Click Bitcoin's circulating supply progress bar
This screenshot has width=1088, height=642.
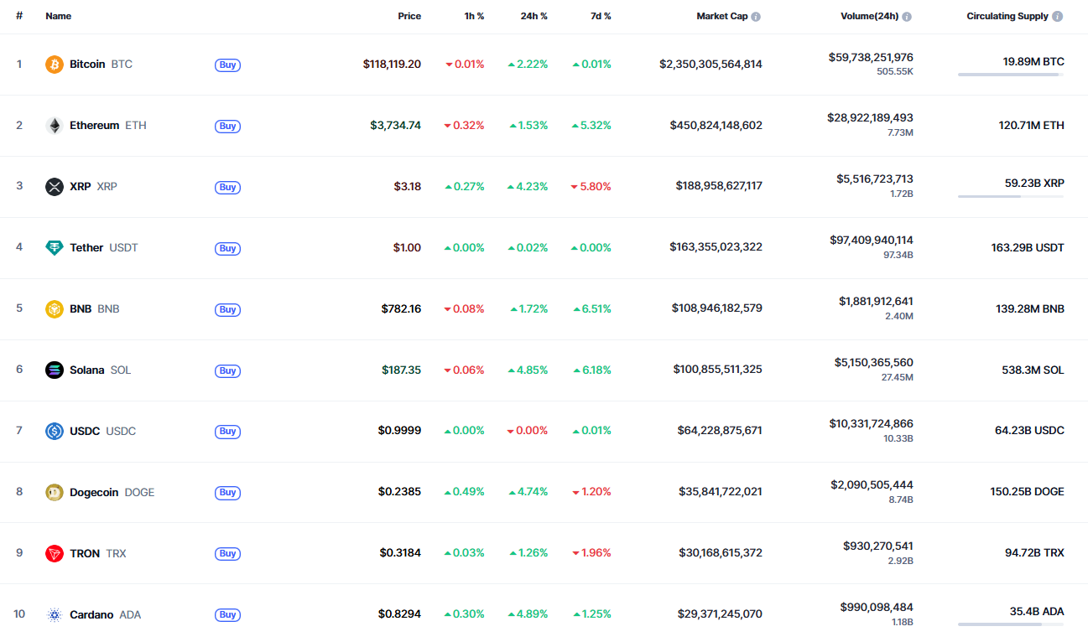1011,75
